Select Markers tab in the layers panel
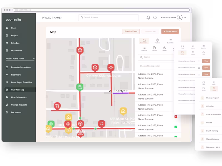Screen dimensions: 222x166 tap(214, 83)
